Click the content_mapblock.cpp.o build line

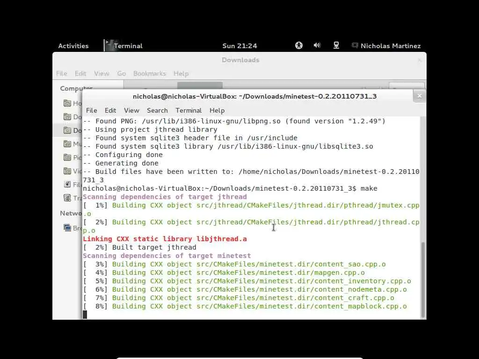click(245, 306)
